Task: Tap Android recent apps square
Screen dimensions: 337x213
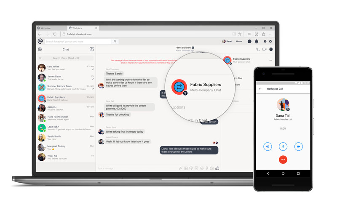Action: [x=298, y=173]
